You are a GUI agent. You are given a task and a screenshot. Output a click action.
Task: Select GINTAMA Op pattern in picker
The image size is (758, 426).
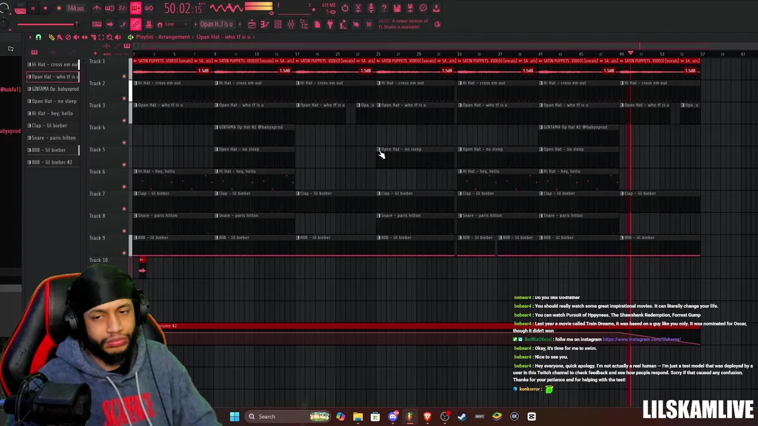click(x=53, y=89)
